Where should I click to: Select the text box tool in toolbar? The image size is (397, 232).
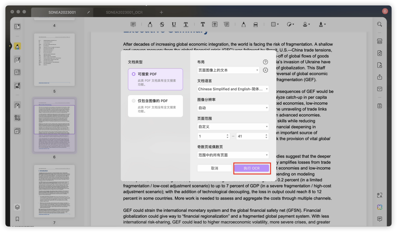215,24
